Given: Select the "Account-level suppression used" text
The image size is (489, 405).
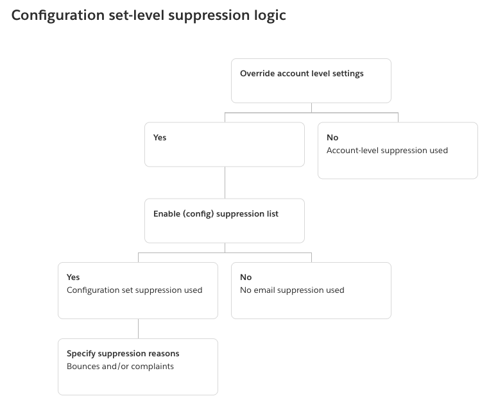Looking at the screenshot, I should 387,151.
